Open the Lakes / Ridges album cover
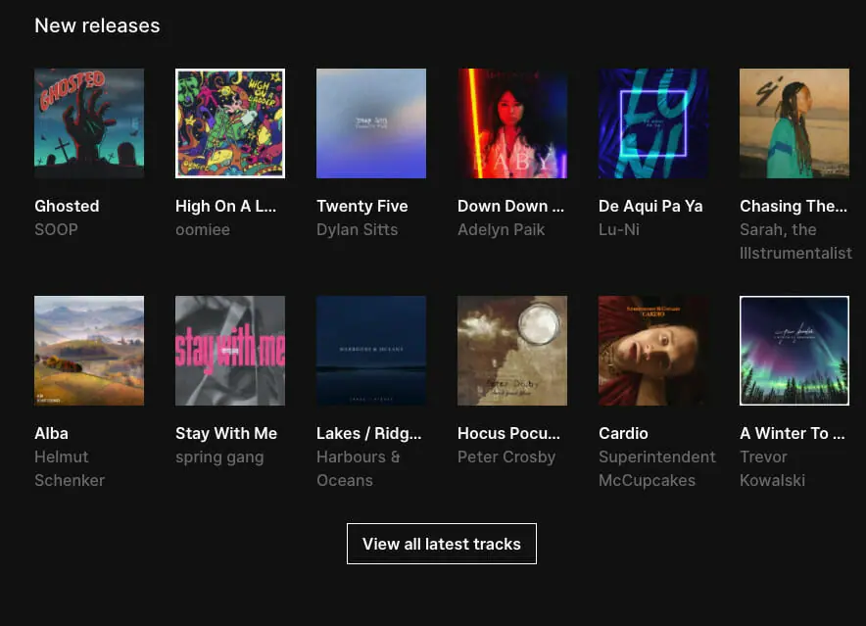This screenshot has width=866, height=626. [x=371, y=351]
